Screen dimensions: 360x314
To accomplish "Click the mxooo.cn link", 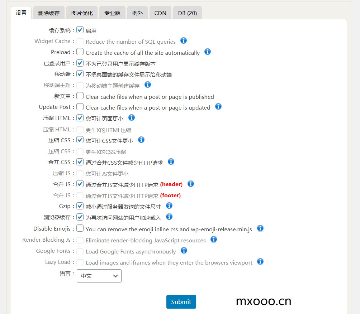I will tap(263, 301).
